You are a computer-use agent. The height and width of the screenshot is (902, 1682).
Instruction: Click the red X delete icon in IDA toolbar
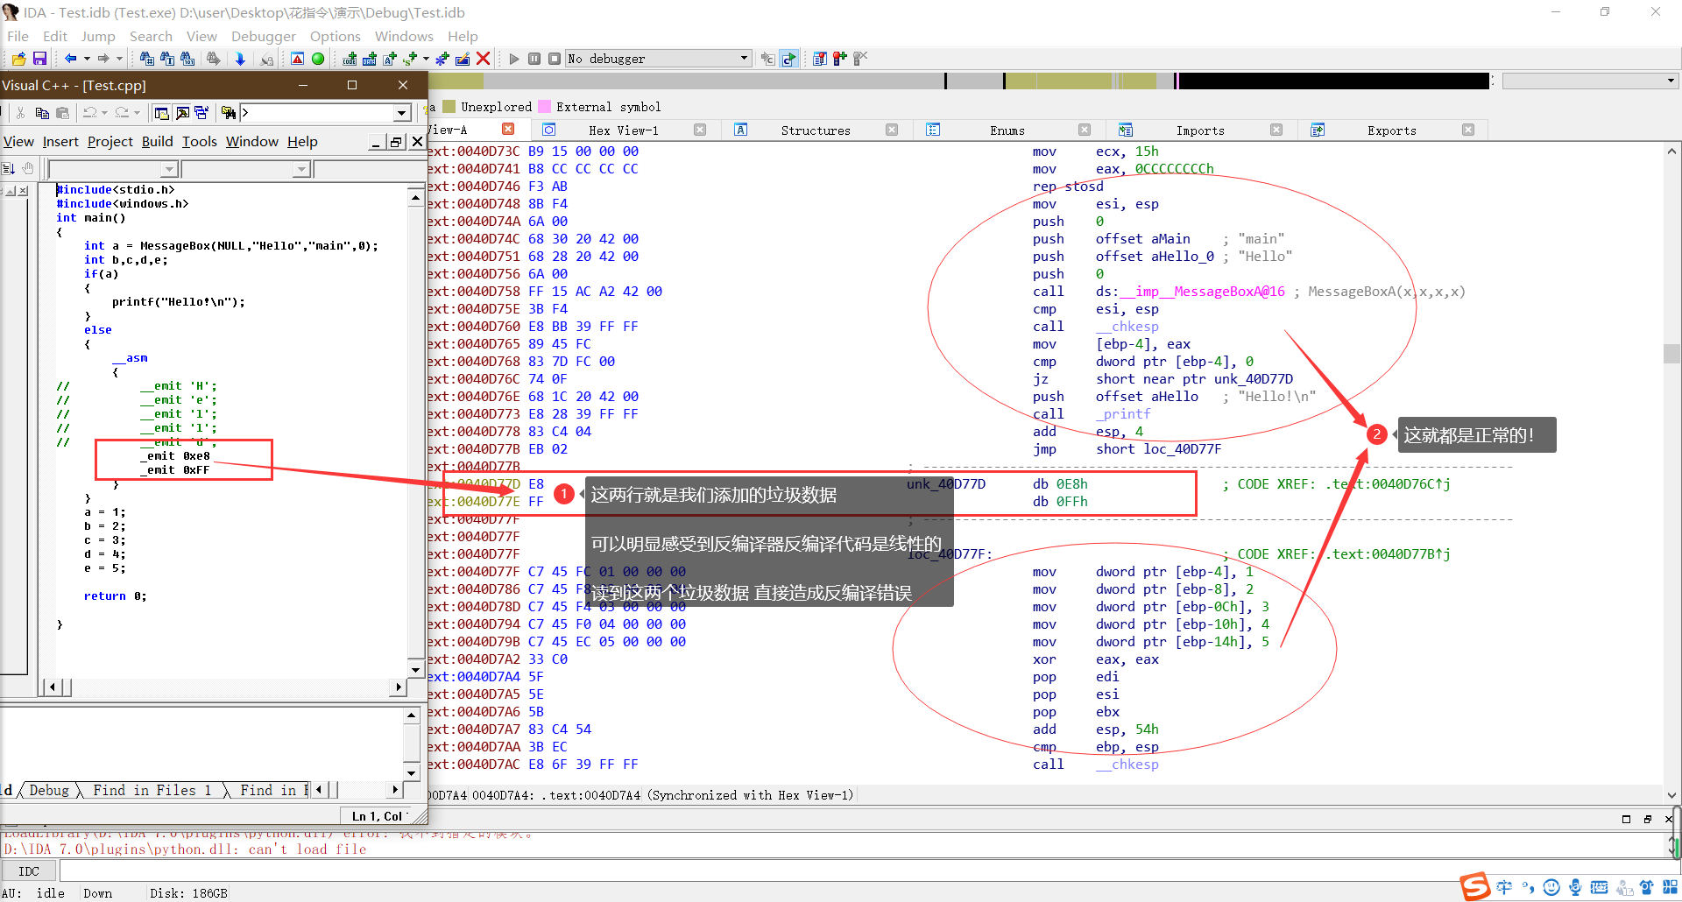(x=483, y=59)
